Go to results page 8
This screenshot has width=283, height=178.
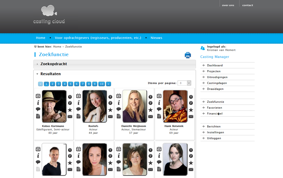coord(89,84)
